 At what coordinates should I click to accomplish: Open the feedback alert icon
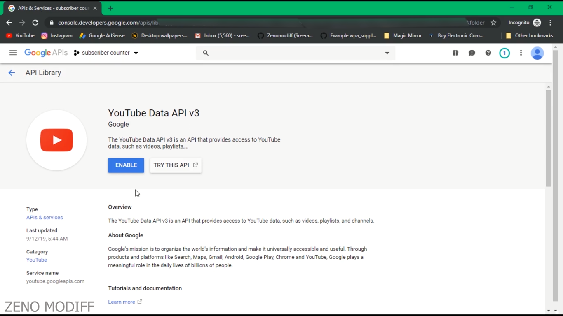point(472,53)
